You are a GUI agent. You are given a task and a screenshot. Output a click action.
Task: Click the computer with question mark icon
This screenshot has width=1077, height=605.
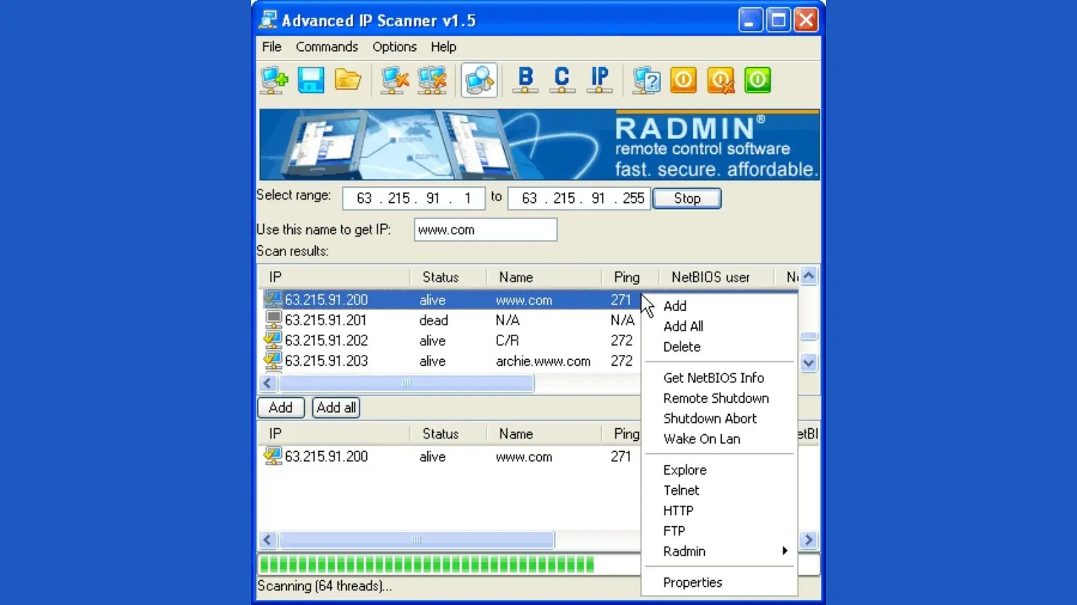(x=646, y=80)
